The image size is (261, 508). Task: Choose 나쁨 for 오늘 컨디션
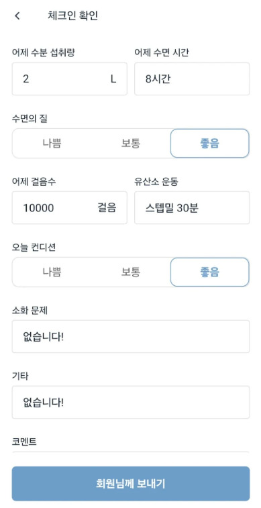tap(52, 272)
